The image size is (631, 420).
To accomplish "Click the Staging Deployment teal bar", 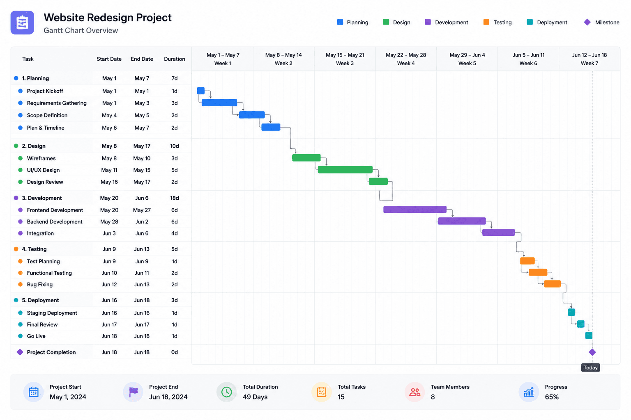I will (x=571, y=312).
